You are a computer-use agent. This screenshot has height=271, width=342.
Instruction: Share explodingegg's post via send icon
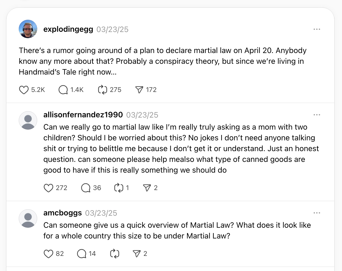click(x=139, y=90)
